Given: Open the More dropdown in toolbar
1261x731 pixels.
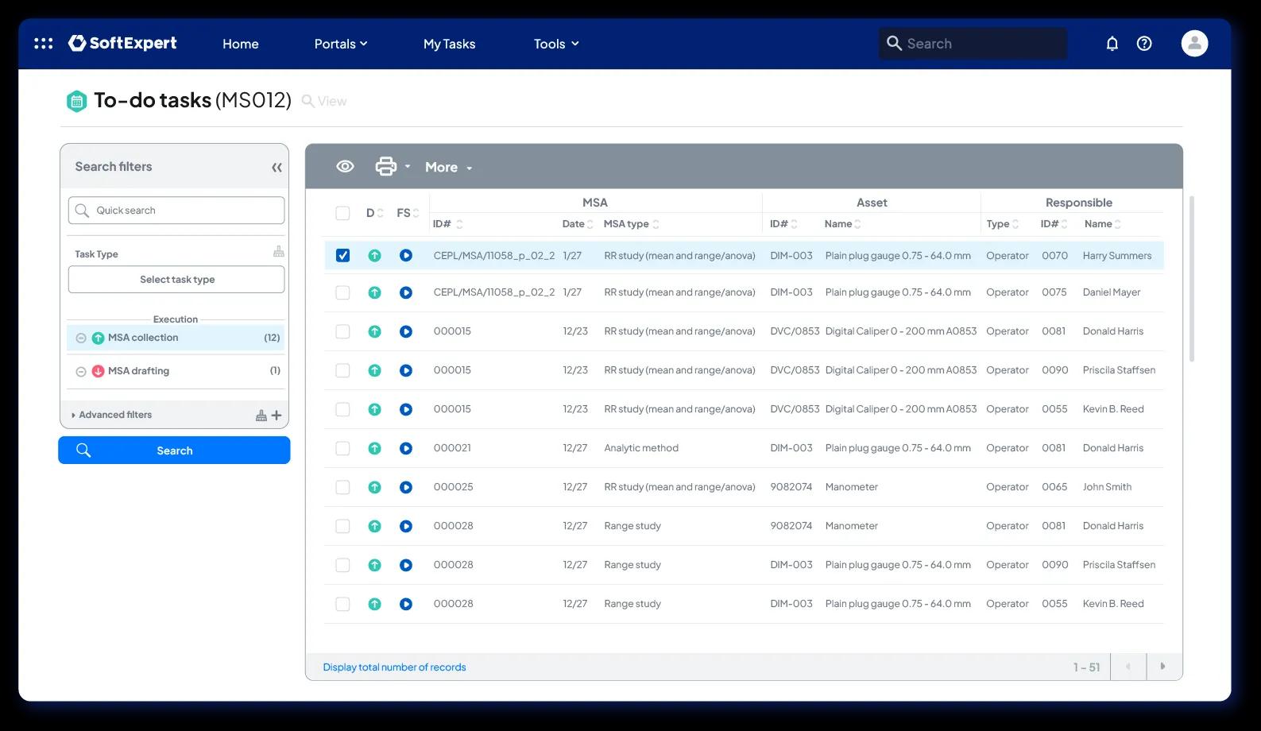Looking at the screenshot, I should click(448, 168).
